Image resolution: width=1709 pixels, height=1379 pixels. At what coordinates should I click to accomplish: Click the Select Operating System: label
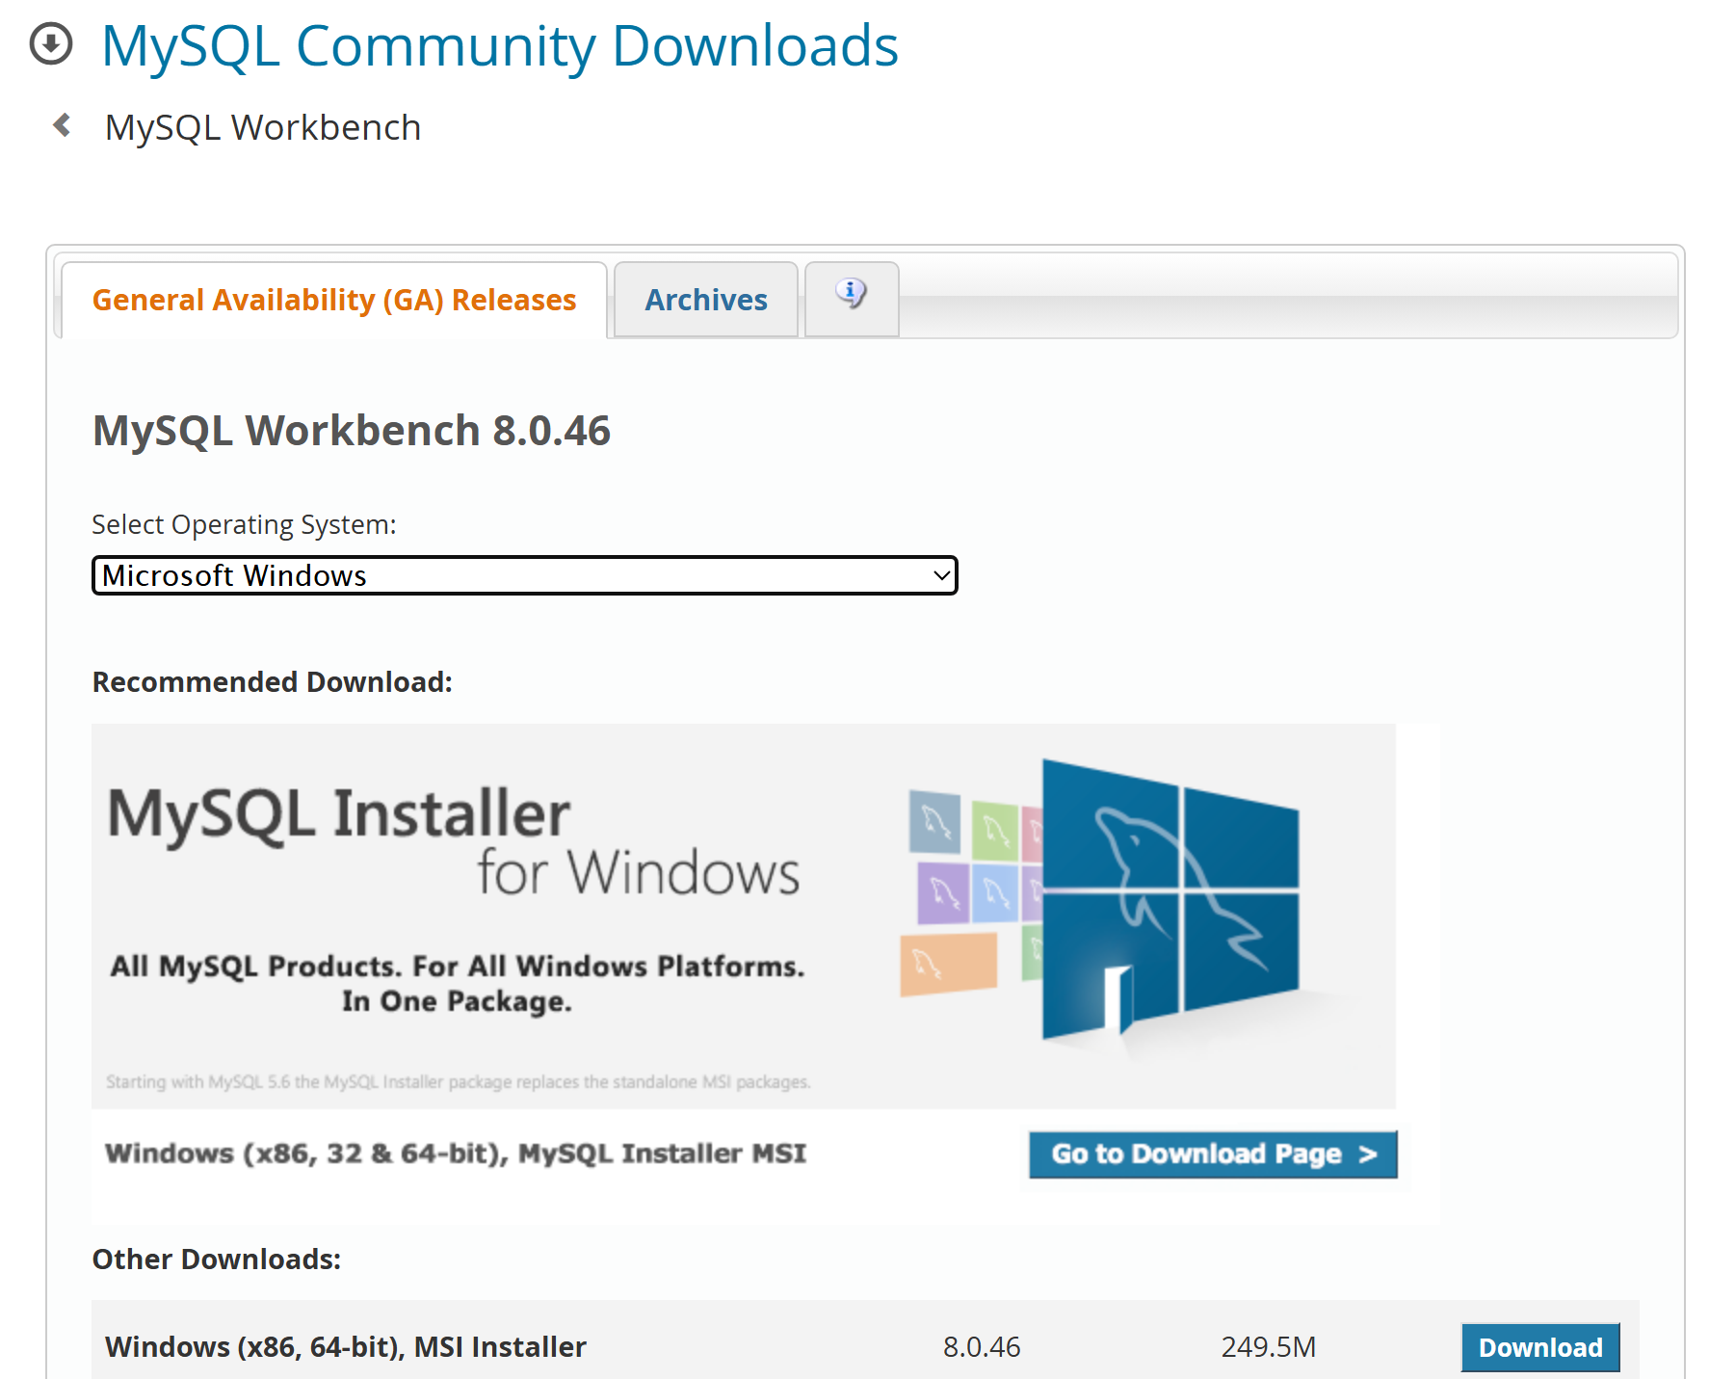(244, 524)
